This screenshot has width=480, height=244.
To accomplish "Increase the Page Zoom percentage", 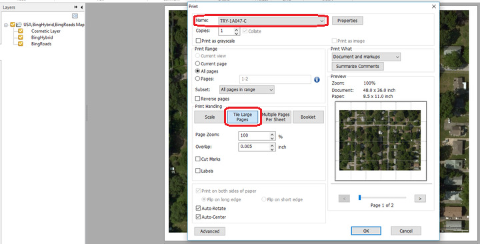I will tap(273, 134).
